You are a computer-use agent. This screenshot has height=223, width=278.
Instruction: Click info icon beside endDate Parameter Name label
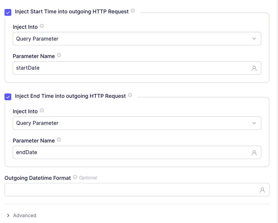59,140
